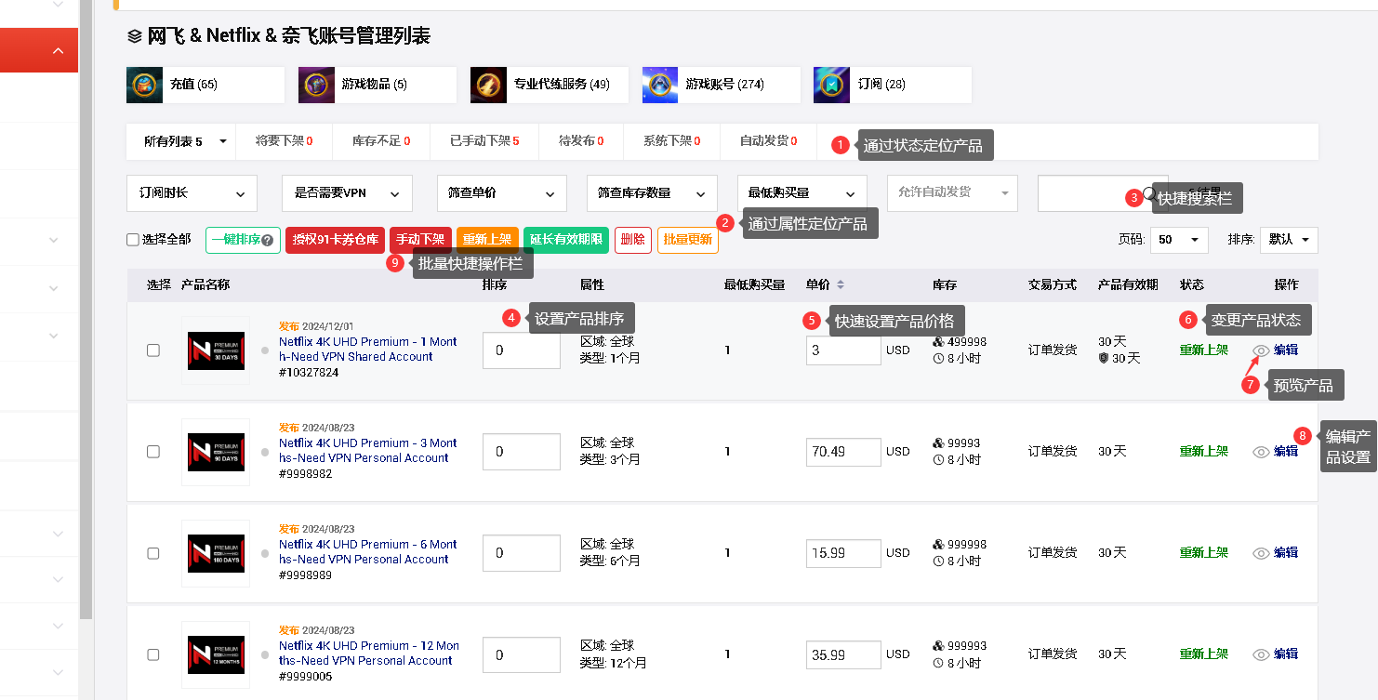Select the 库存不足 status tab
This screenshot has width=1378, height=700.
coord(380,141)
